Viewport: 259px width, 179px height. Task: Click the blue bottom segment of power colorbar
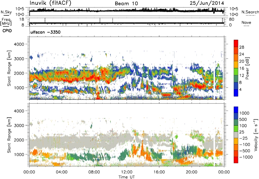click(236, 93)
